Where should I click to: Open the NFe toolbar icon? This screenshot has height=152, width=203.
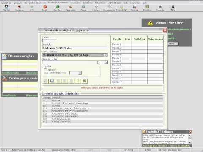(173, 8)
